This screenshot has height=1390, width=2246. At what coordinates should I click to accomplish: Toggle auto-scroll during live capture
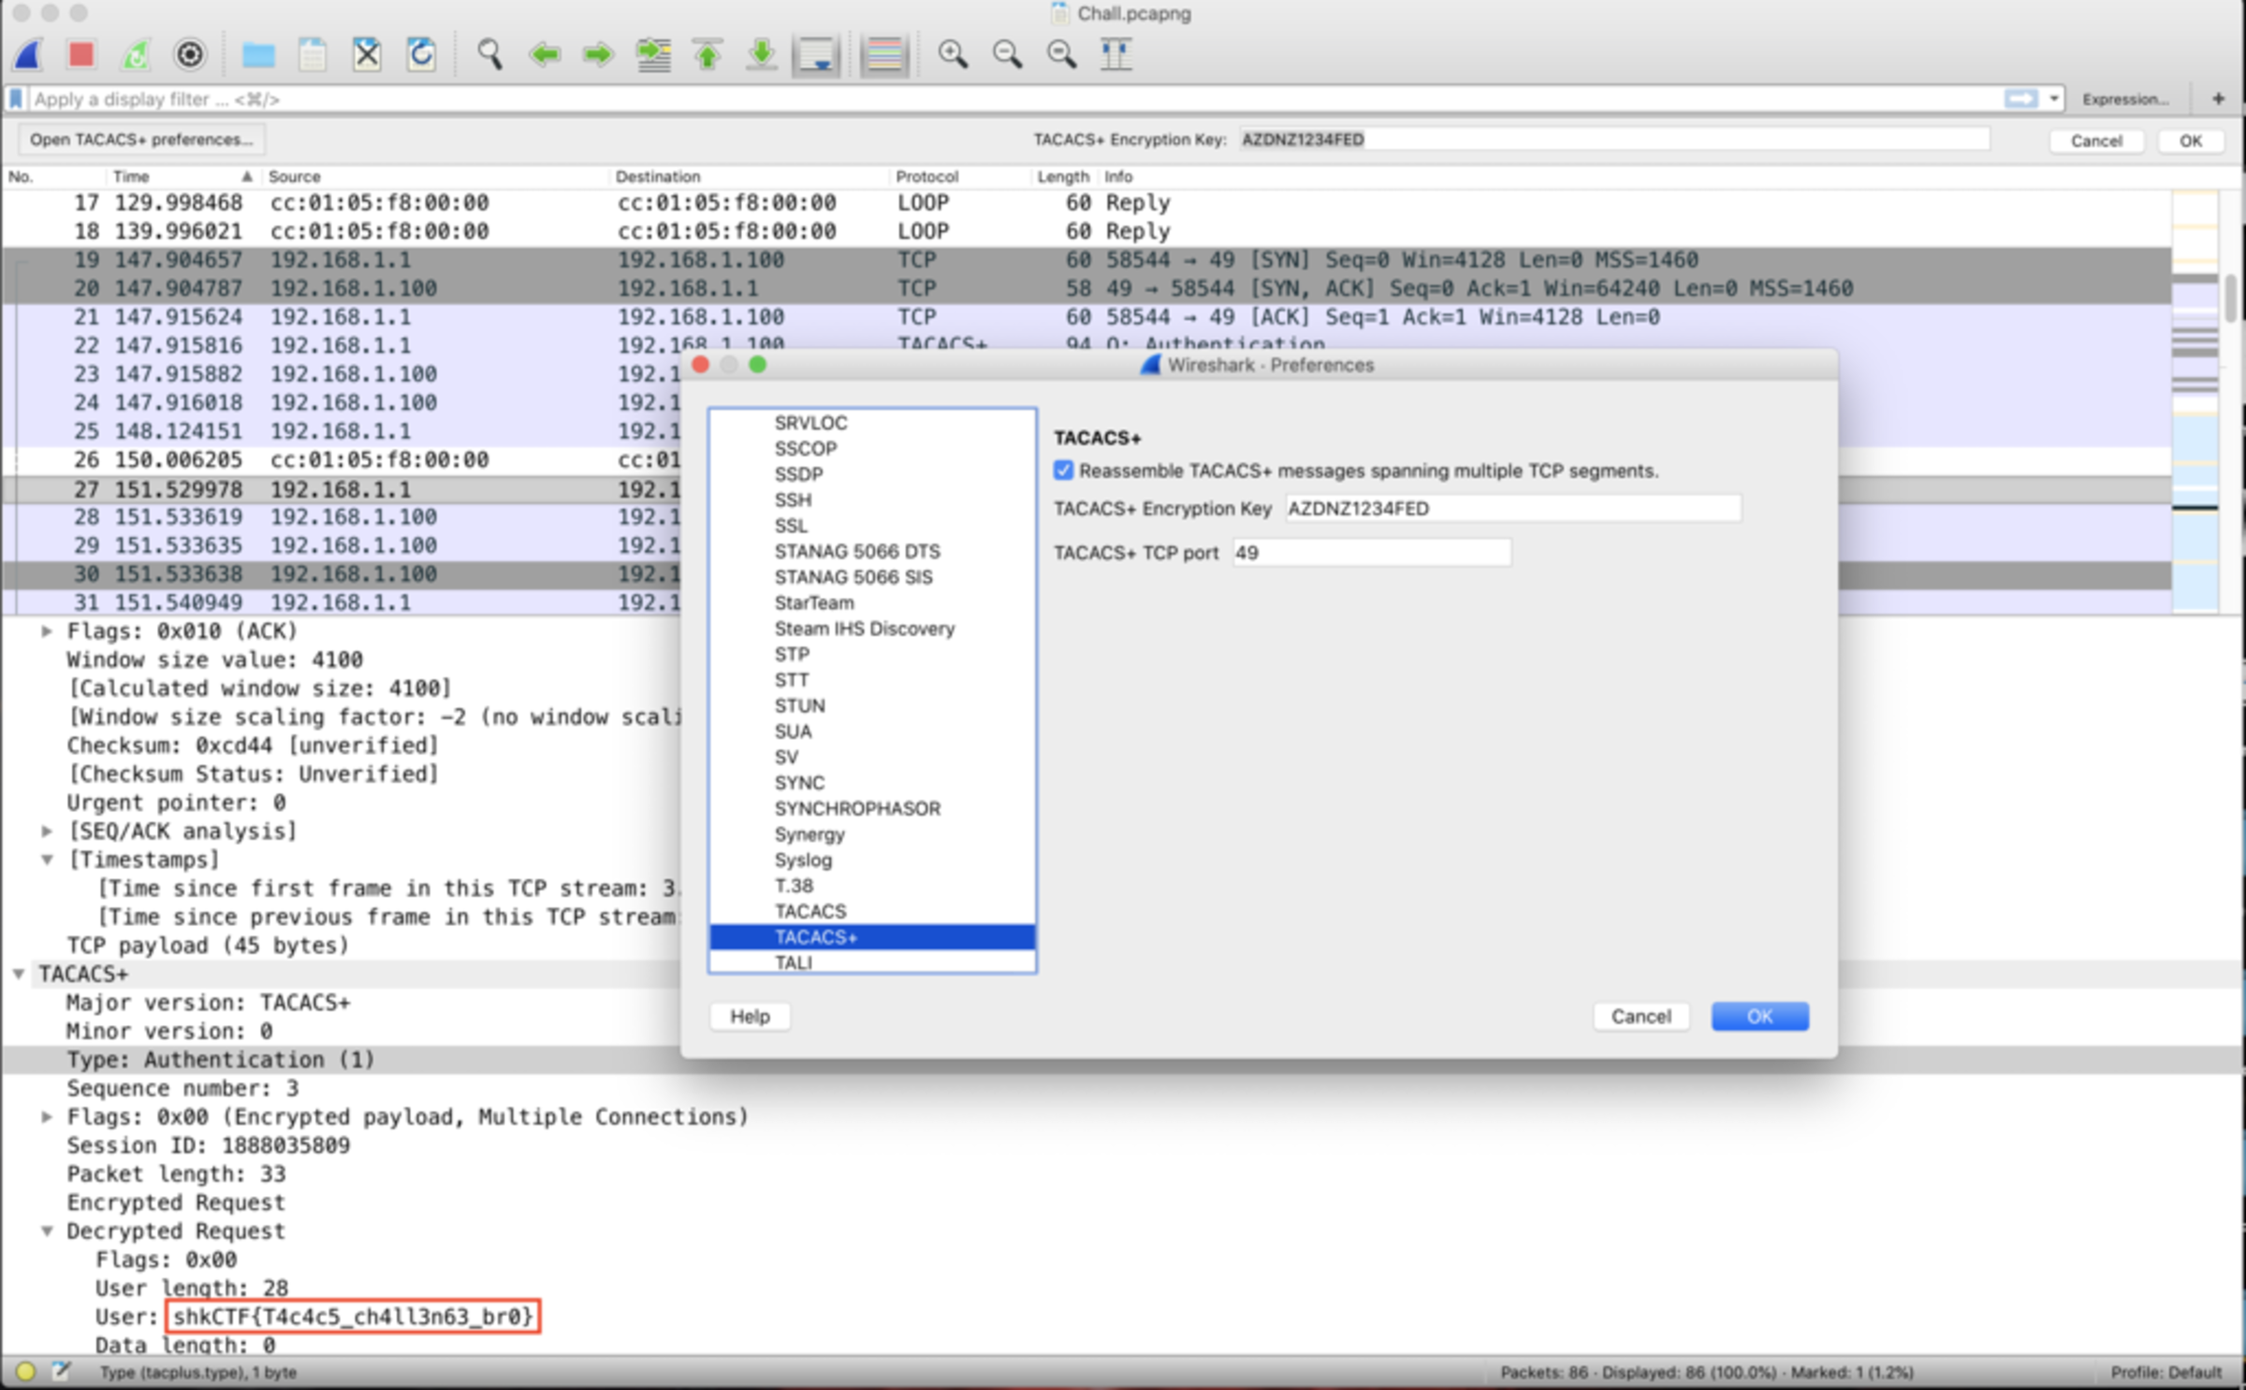click(816, 54)
